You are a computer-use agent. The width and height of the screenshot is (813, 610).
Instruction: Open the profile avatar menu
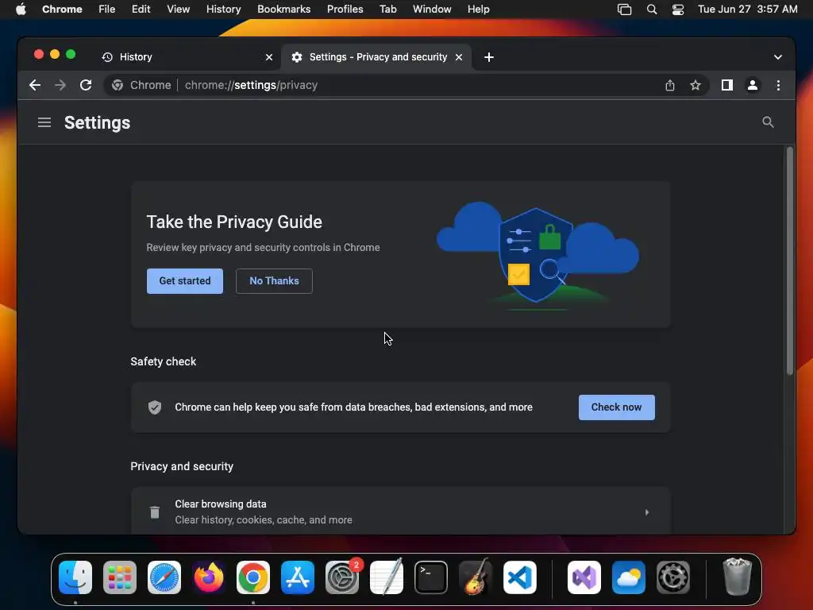pyautogui.click(x=753, y=85)
